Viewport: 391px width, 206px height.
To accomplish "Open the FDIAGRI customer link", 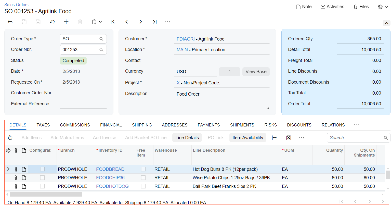I will [x=185, y=39].
